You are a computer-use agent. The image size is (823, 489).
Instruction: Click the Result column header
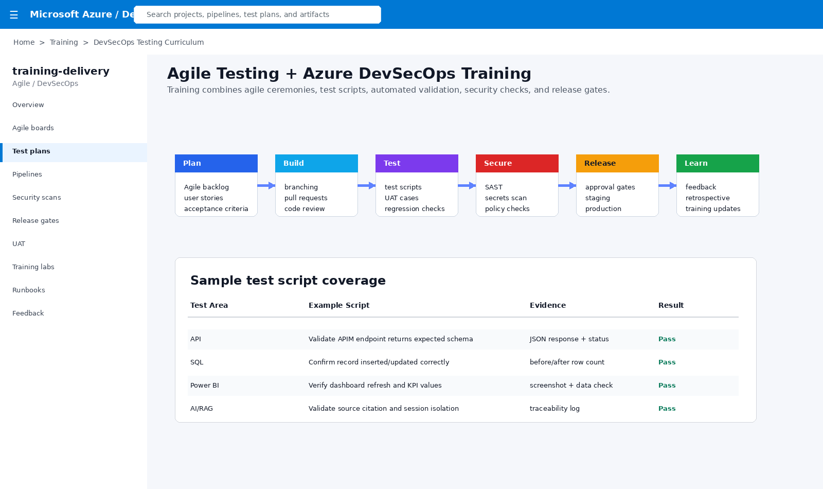671,305
